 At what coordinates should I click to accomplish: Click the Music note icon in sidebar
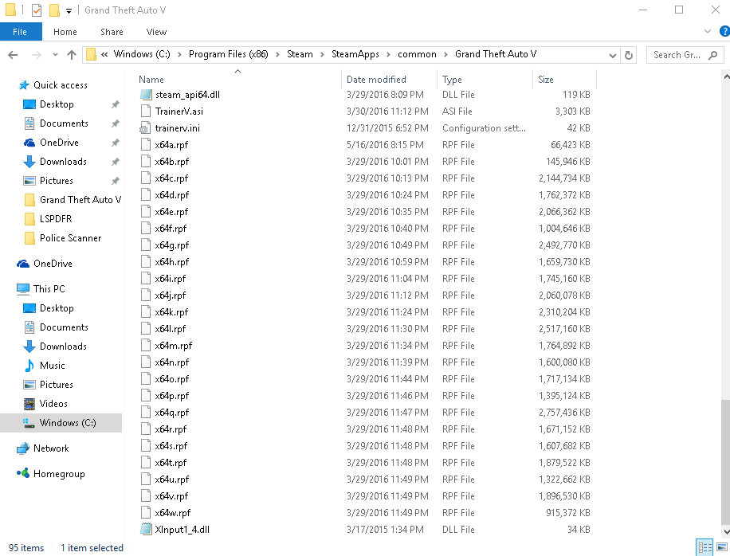29,366
